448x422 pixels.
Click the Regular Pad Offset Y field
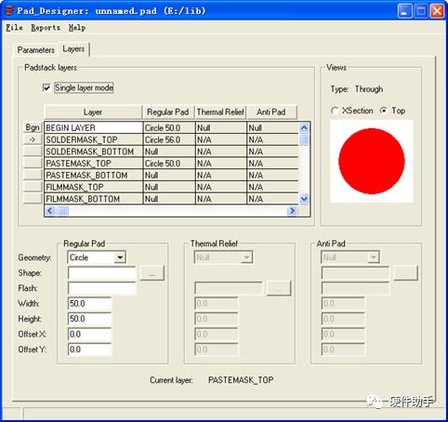click(x=89, y=349)
